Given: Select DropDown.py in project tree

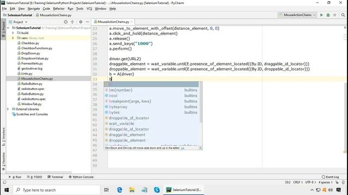Looking at the screenshot, I should (30, 53).
